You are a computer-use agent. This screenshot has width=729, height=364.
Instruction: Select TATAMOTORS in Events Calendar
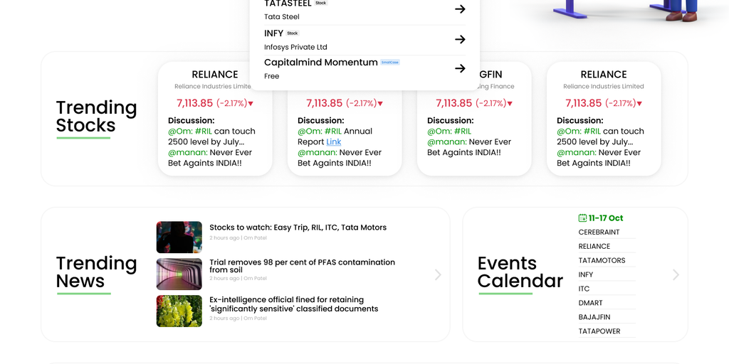click(602, 261)
